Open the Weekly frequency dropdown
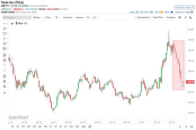The image size is (196, 130). click(38, 17)
